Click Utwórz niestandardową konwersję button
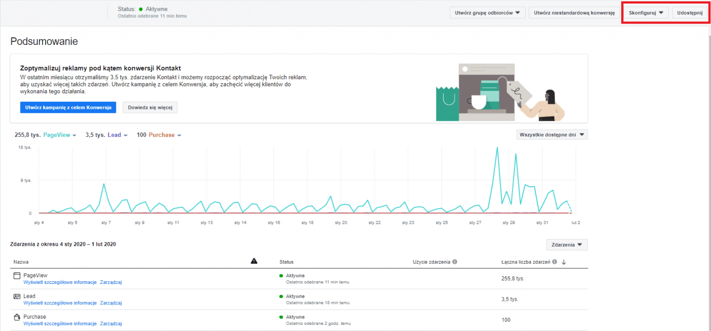The height and width of the screenshot is (331, 711). click(574, 13)
